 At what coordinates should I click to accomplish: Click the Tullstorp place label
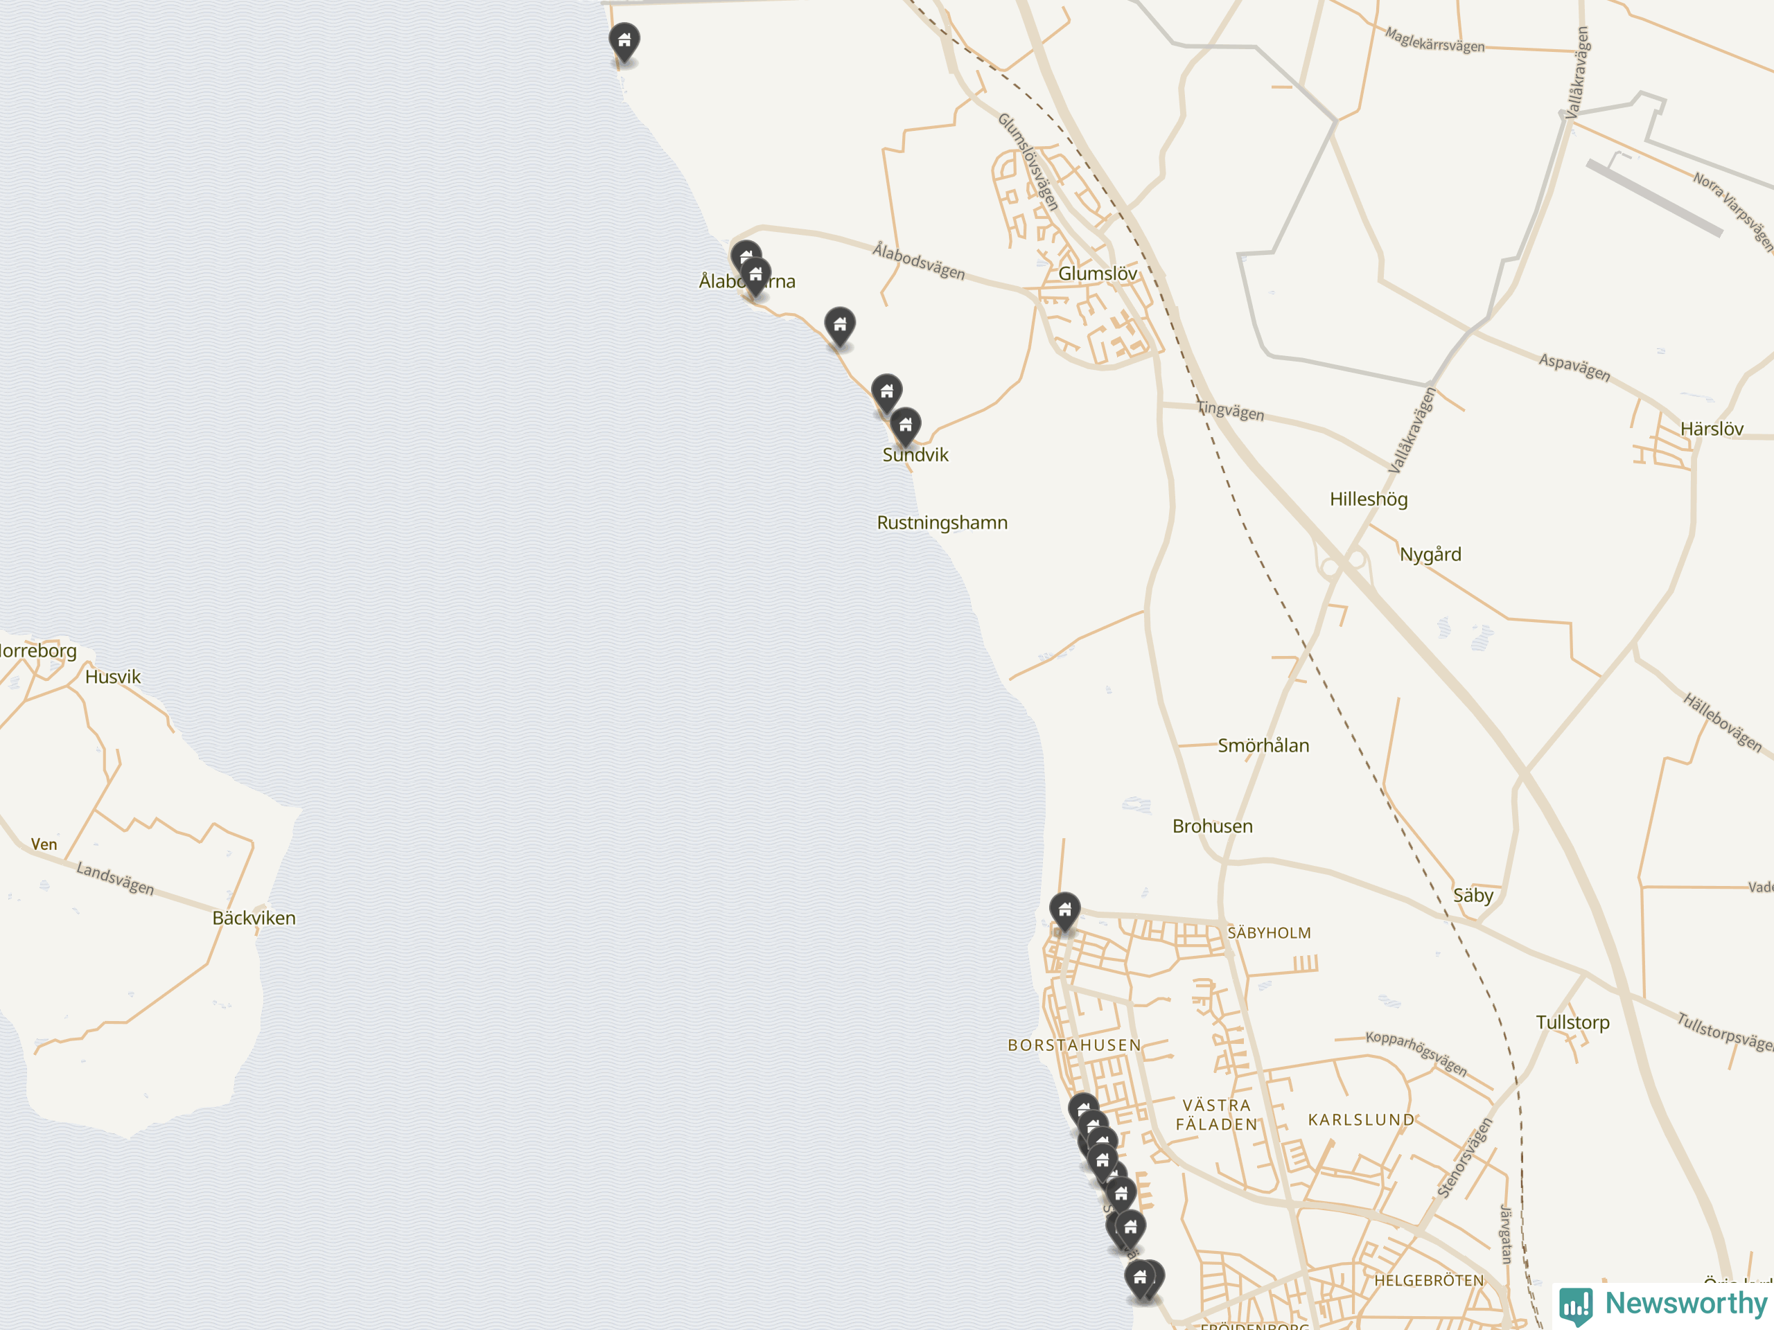[x=1572, y=1022]
